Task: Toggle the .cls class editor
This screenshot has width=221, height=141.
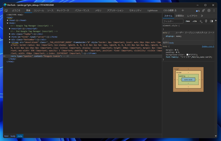Action: click(x=194, y=21)
